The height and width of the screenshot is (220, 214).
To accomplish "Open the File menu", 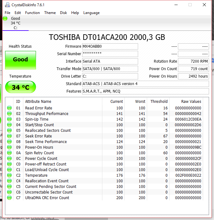I will tap(7, 13).
